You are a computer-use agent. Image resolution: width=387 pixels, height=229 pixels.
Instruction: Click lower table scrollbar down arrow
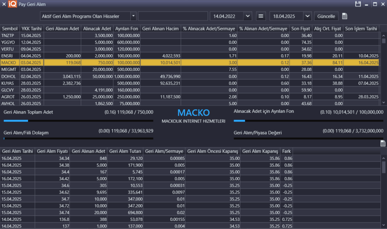pyautogui.click(x=384, y=225)
